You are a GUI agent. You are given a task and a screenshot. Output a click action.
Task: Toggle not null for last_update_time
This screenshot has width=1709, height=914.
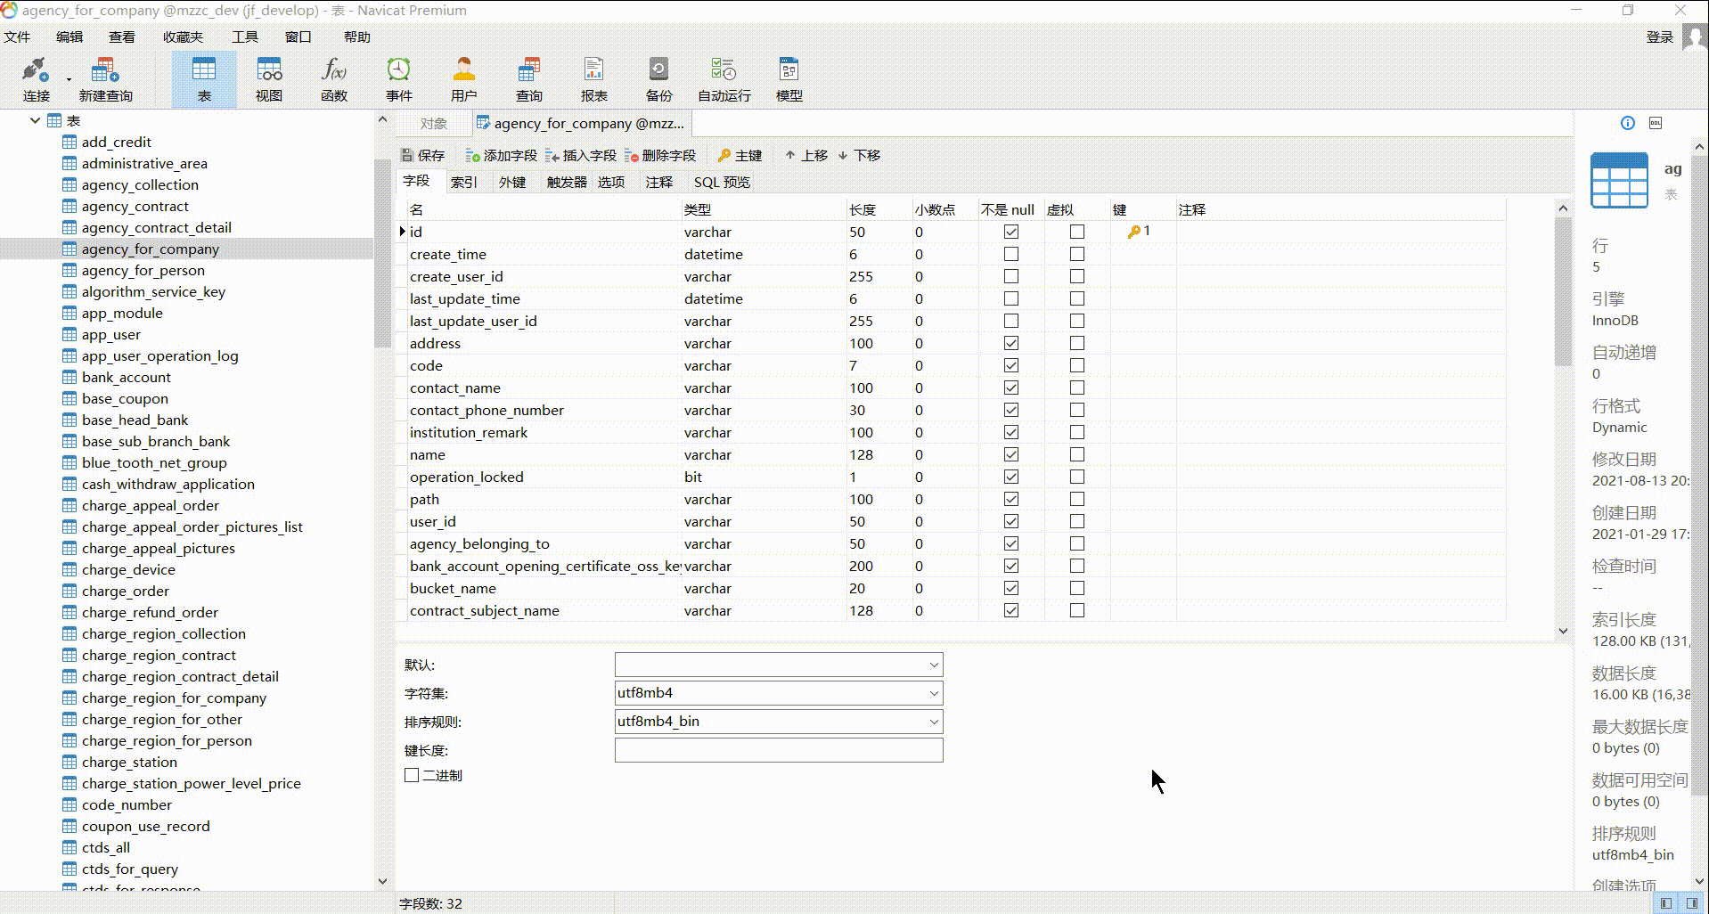(x=1010, y=298)
